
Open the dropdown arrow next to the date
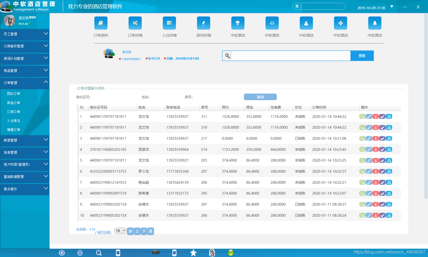(392, 7)
